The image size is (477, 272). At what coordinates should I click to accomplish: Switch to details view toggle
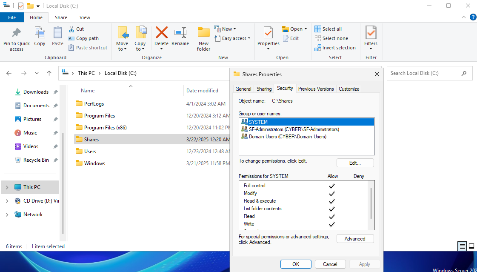coord(462,246)
